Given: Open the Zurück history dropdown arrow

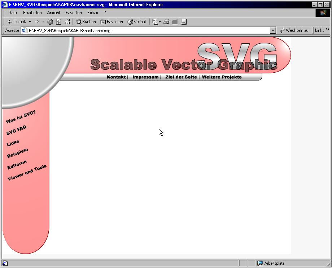Looking at the screenshot, I should tap(30, 22).
